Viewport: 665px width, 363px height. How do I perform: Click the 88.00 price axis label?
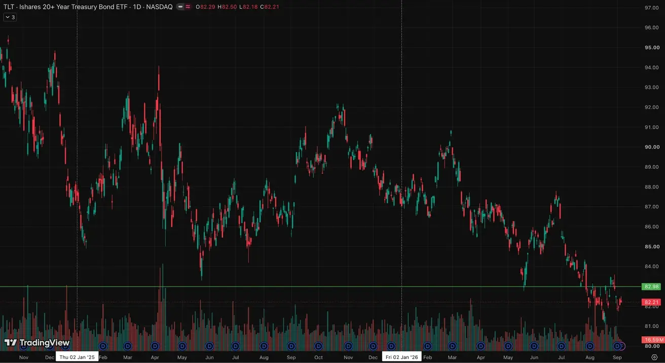click(x=651, y=187)
